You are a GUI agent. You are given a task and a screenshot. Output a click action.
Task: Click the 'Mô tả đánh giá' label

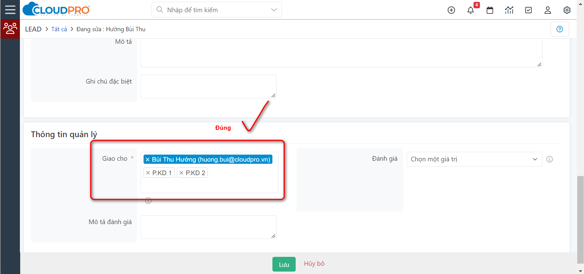pyautogui.click(x=110, y=222)
